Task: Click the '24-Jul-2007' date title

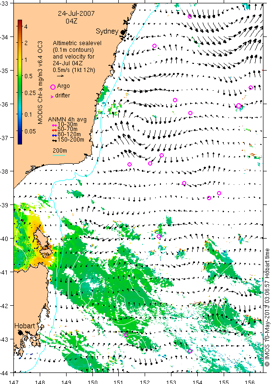Action: coord(76,13)
